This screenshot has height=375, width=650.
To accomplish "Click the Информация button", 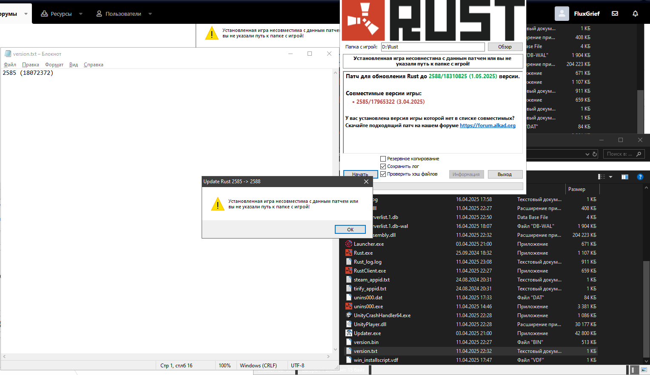I will (x=466, y=174).
